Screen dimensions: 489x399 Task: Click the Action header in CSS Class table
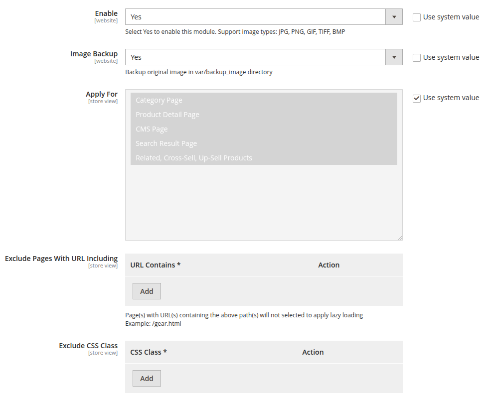point(313,352)
